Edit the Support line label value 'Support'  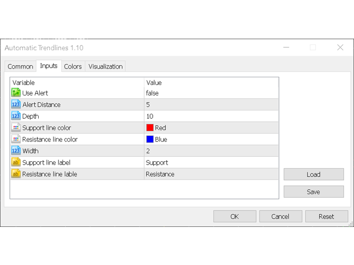[211, 162]
